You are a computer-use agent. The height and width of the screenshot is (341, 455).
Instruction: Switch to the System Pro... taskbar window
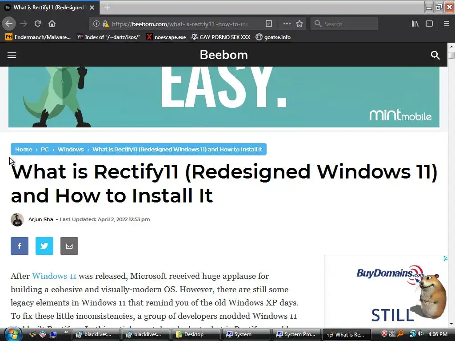296,334
